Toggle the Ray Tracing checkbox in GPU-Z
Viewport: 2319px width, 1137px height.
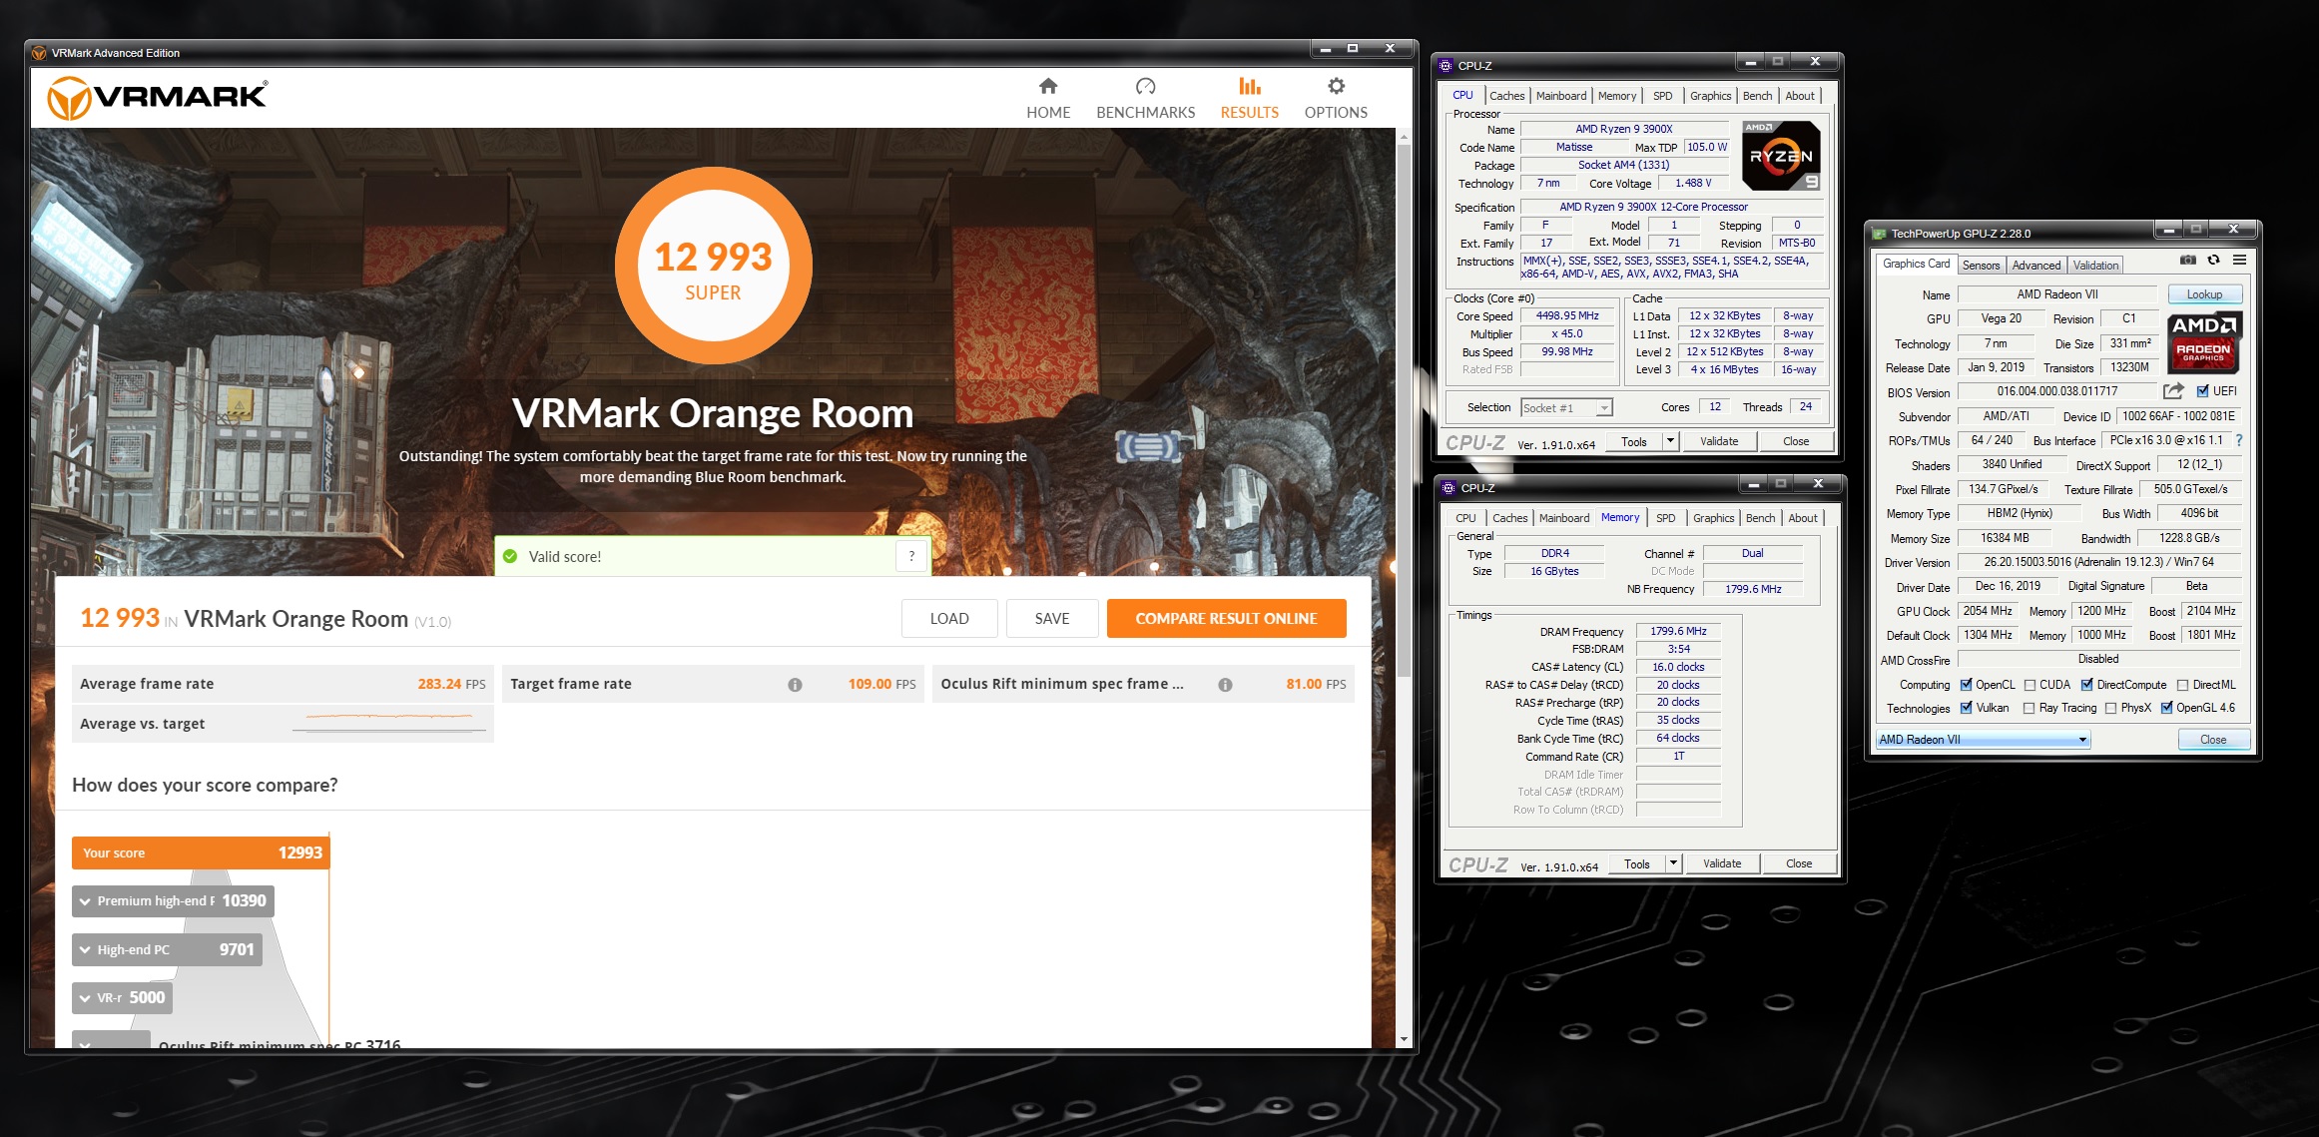[x=2029, y=708]
